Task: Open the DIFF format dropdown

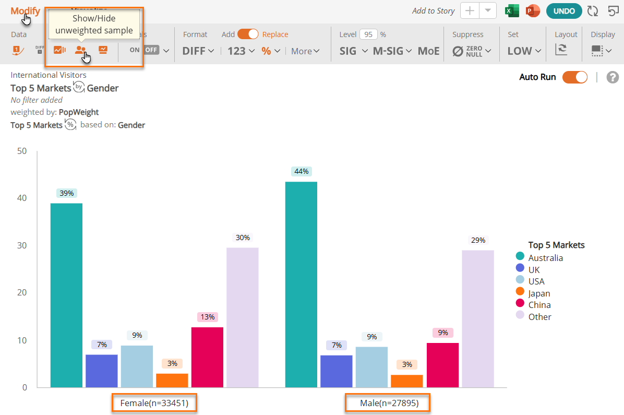Action: pos(198,51)
